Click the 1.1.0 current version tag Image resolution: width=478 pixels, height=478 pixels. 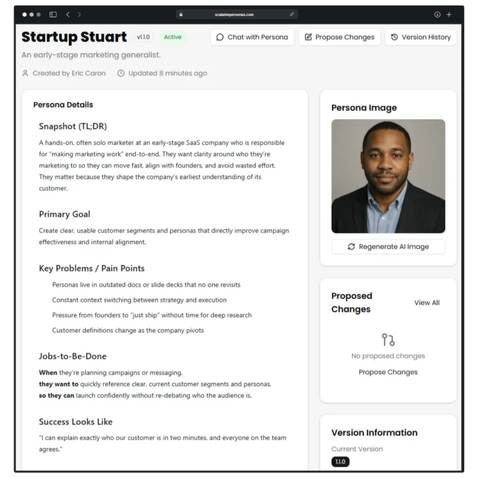click(x=340, y=462)
